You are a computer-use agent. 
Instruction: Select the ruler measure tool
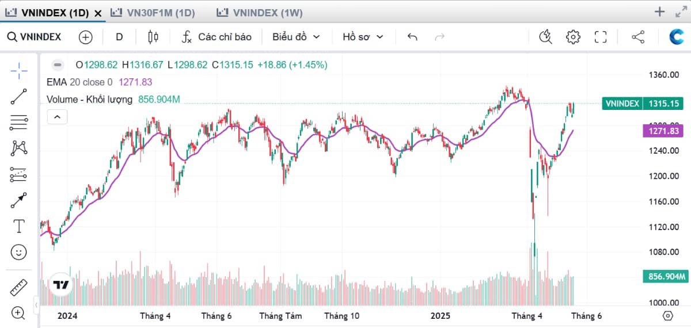click(x=19, y=287)
